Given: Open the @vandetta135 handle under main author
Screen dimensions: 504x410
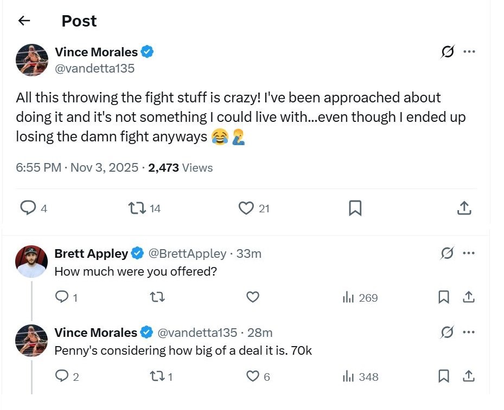Looking at the screenshot, I should click(x=95, y=68).
